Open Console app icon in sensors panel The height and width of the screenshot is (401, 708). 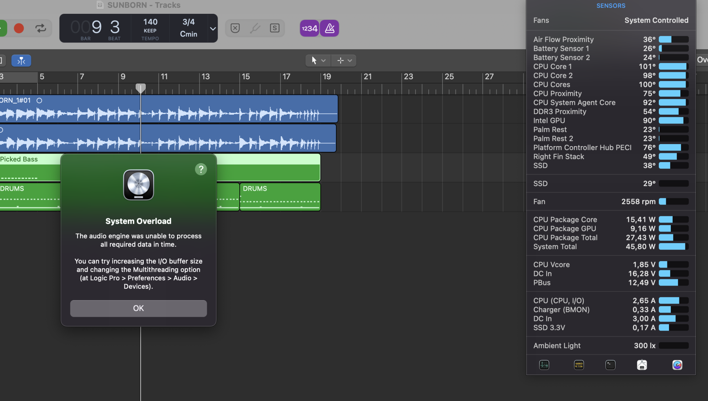pyautogui.click(x=579, y=365)
